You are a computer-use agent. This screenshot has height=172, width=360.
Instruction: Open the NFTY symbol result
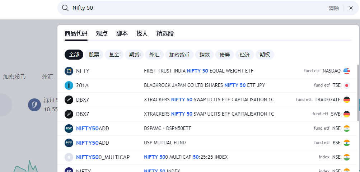click(83, 71)
